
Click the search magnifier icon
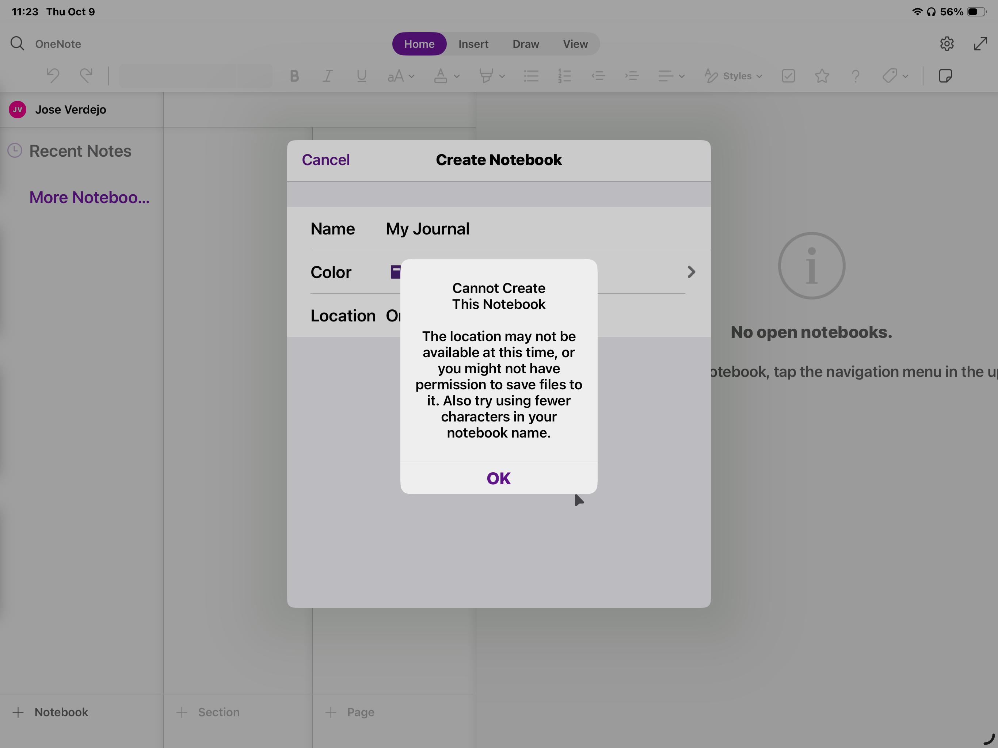tap(17, 44)
